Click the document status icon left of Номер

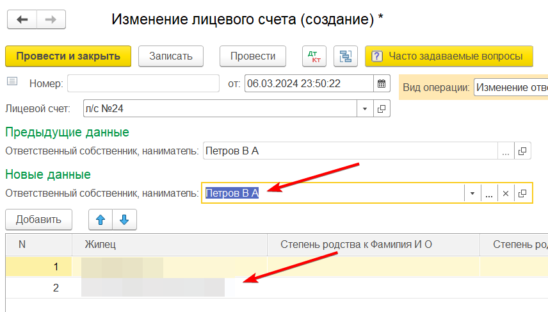[x=12, y=81]
